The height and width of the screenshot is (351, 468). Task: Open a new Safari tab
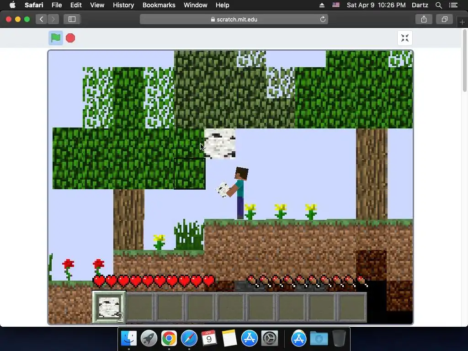click(x=462, y=22)
